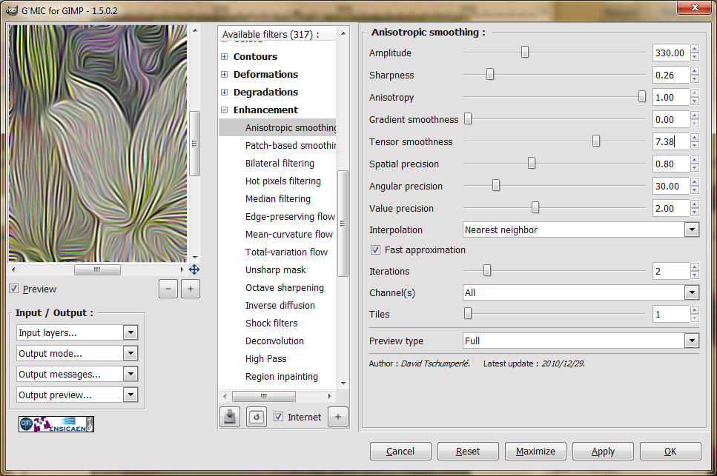
Task: Click the move/pan preview cross icon
Action: click(x=194, y=269)
